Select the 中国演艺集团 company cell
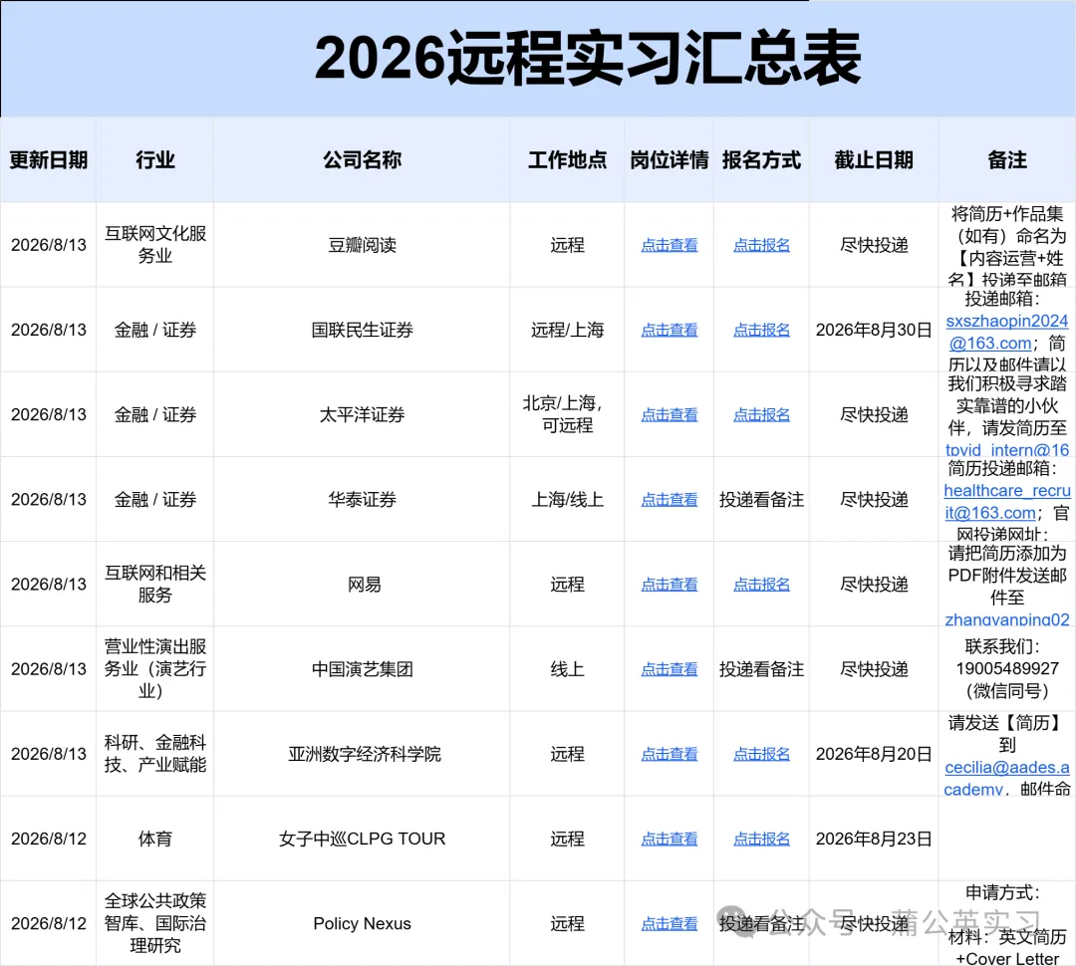This screenshot has width=1076, height=966. tap(362, 669)
